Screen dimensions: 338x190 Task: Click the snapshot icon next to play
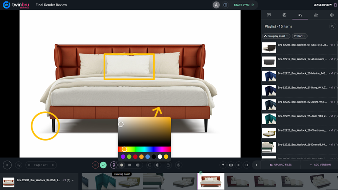(x=19, y=165)
